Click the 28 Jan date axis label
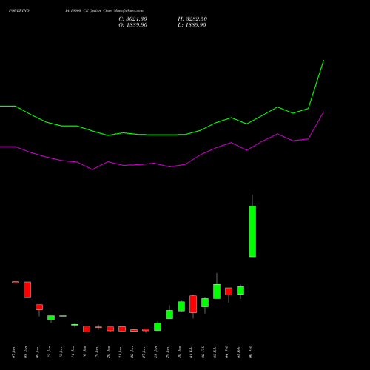370x370 pixels. [156, 352]
